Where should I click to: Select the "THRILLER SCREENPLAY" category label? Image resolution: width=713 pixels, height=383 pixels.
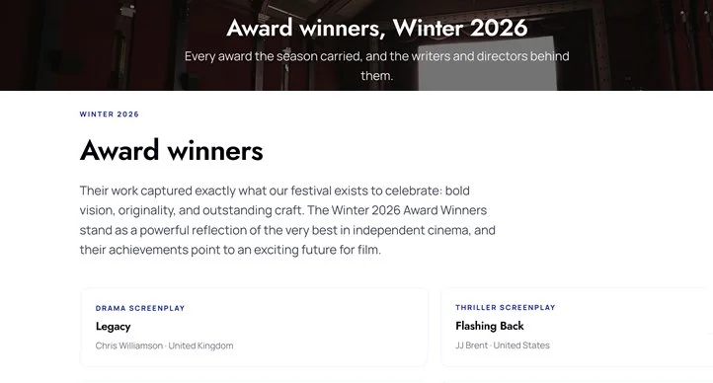[506, 308]
